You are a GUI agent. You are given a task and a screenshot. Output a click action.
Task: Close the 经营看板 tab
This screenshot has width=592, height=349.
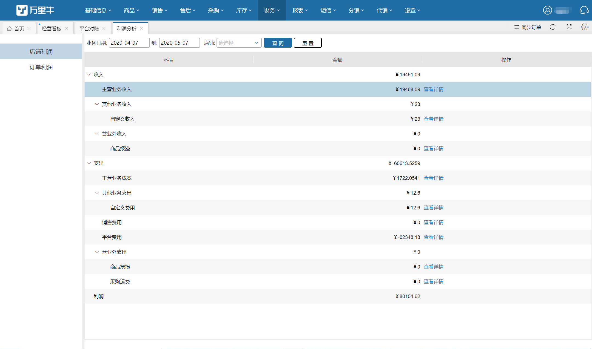pyautogui.click(x=66, y=28)
